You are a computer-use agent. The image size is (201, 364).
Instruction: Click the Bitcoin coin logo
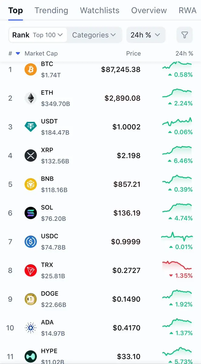pyautogui.click(x=31, y=70)
